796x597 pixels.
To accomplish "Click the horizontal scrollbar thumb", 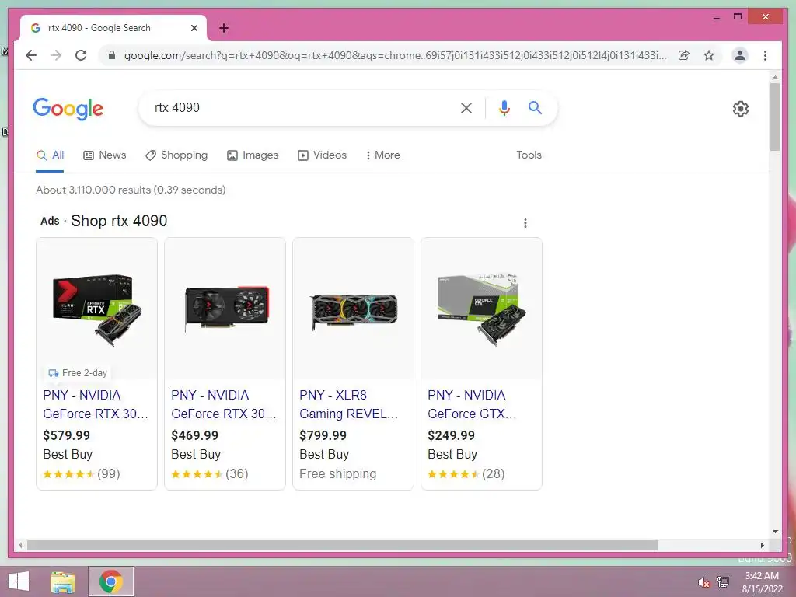I will pyautogui.click(x=343, y=545).
